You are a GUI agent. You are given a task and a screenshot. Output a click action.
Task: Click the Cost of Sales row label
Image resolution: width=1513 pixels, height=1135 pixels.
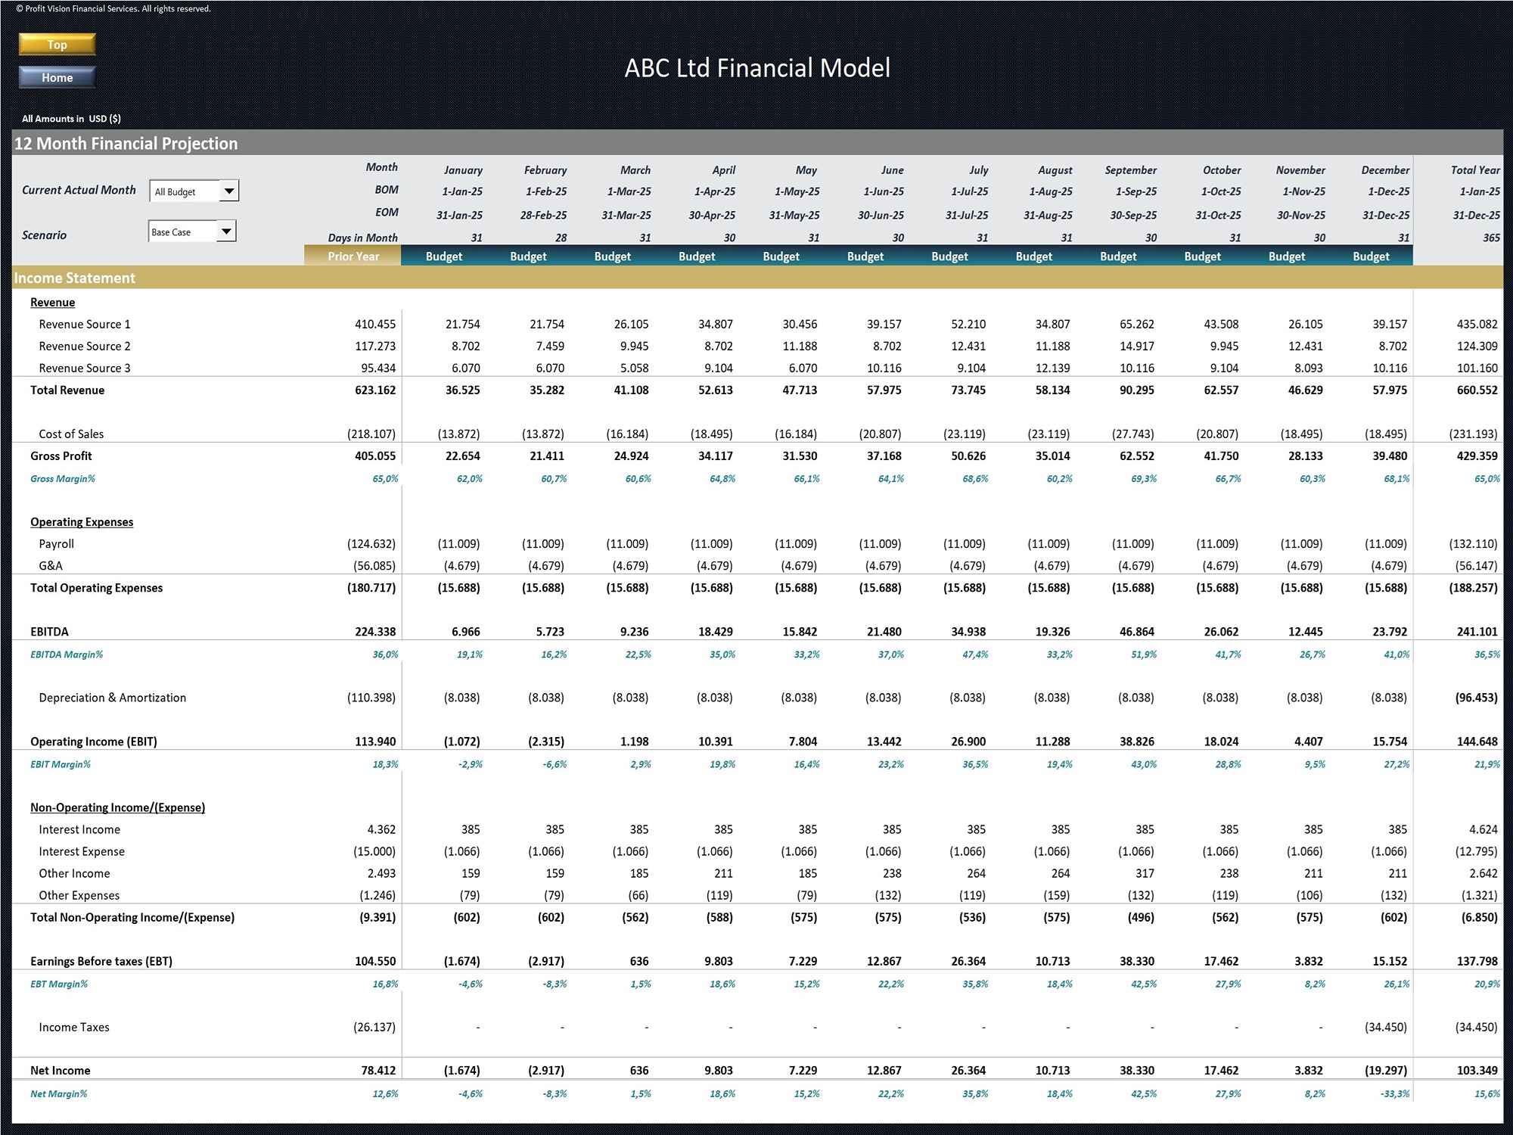click(x=71, y=434)
